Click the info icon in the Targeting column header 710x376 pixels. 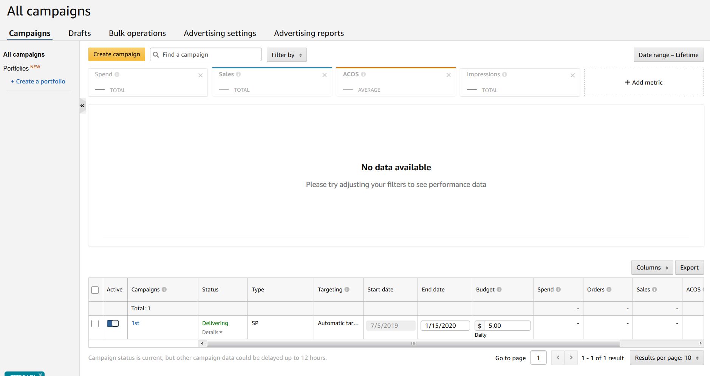coord(347,290)
